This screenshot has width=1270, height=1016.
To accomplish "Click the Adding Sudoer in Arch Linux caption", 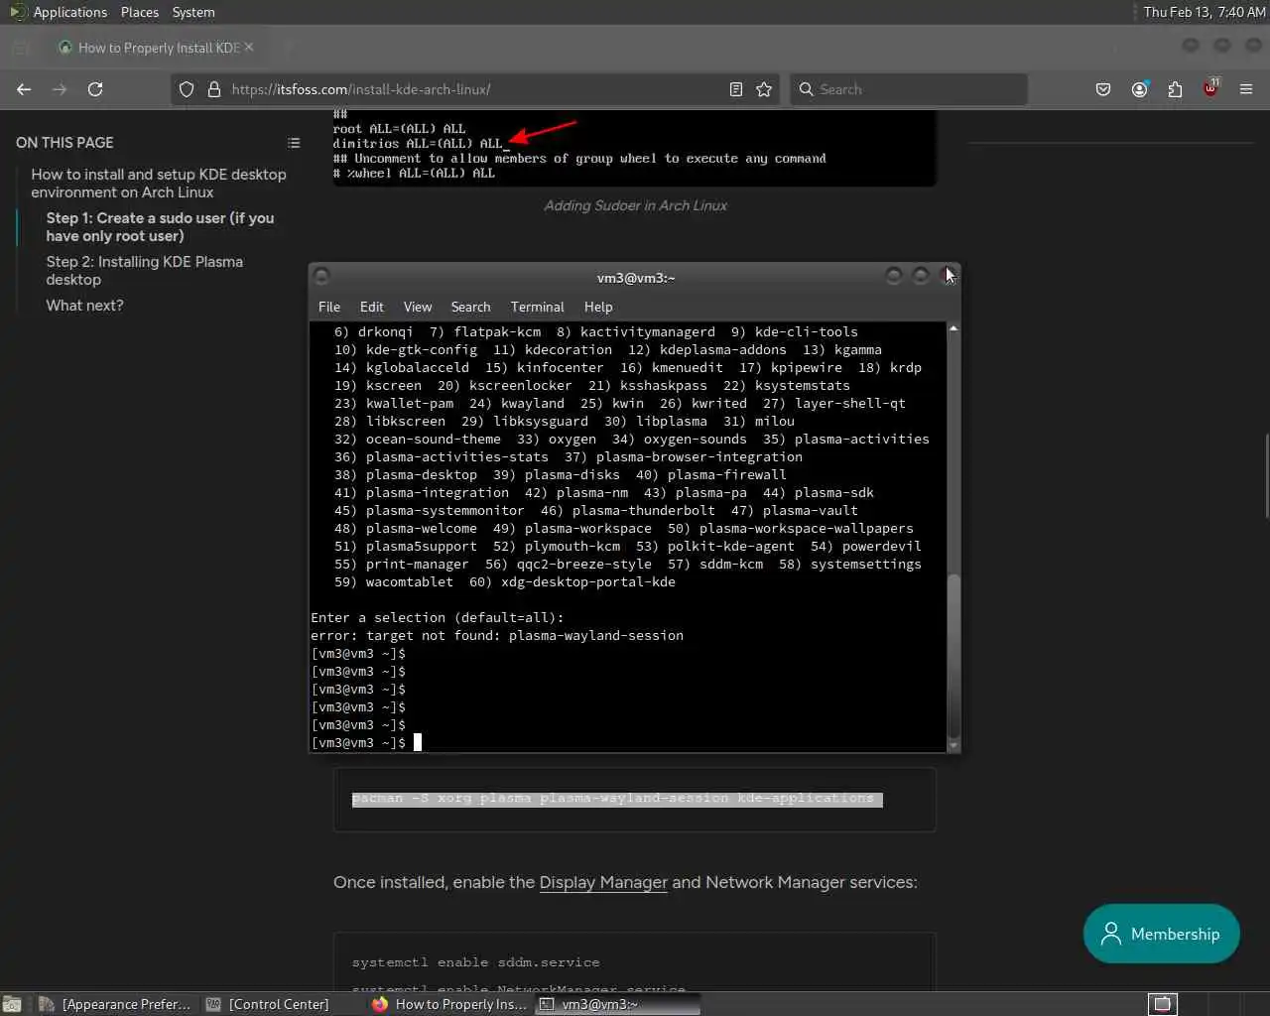I will [635, 205].
